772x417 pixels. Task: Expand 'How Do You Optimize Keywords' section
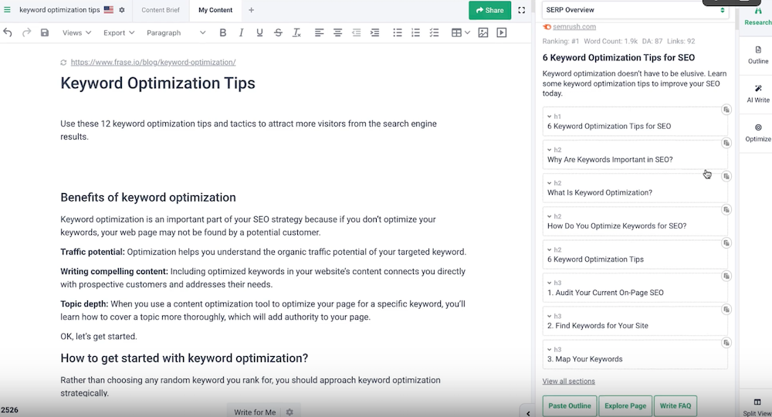tap(550, 217)
